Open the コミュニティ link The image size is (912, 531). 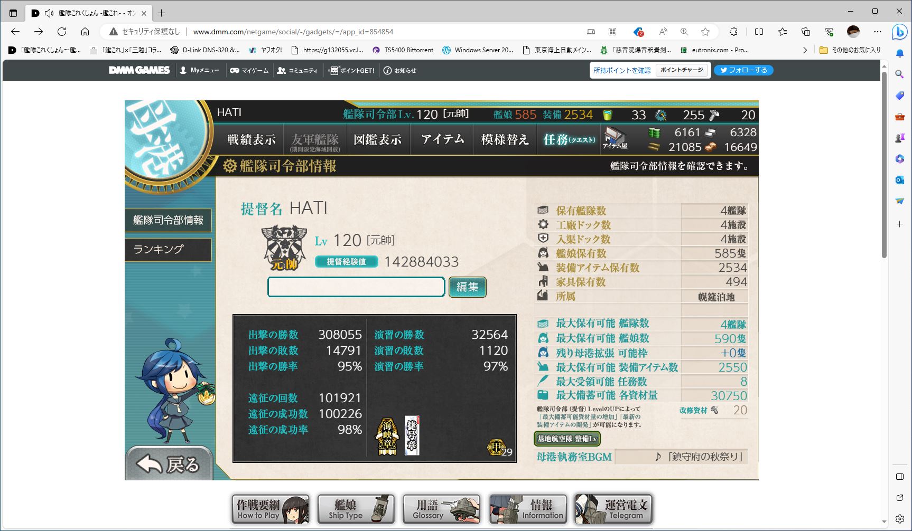(297, 70)
